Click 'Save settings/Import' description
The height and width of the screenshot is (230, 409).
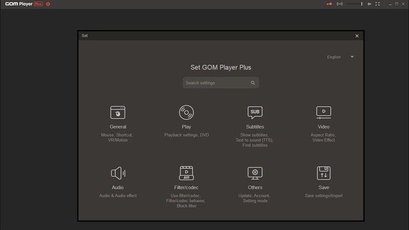coord(324,196)
